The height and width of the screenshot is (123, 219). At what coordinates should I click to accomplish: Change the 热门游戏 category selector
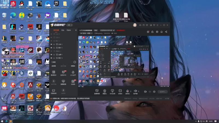pyautogui.click(x=86, y=33)
